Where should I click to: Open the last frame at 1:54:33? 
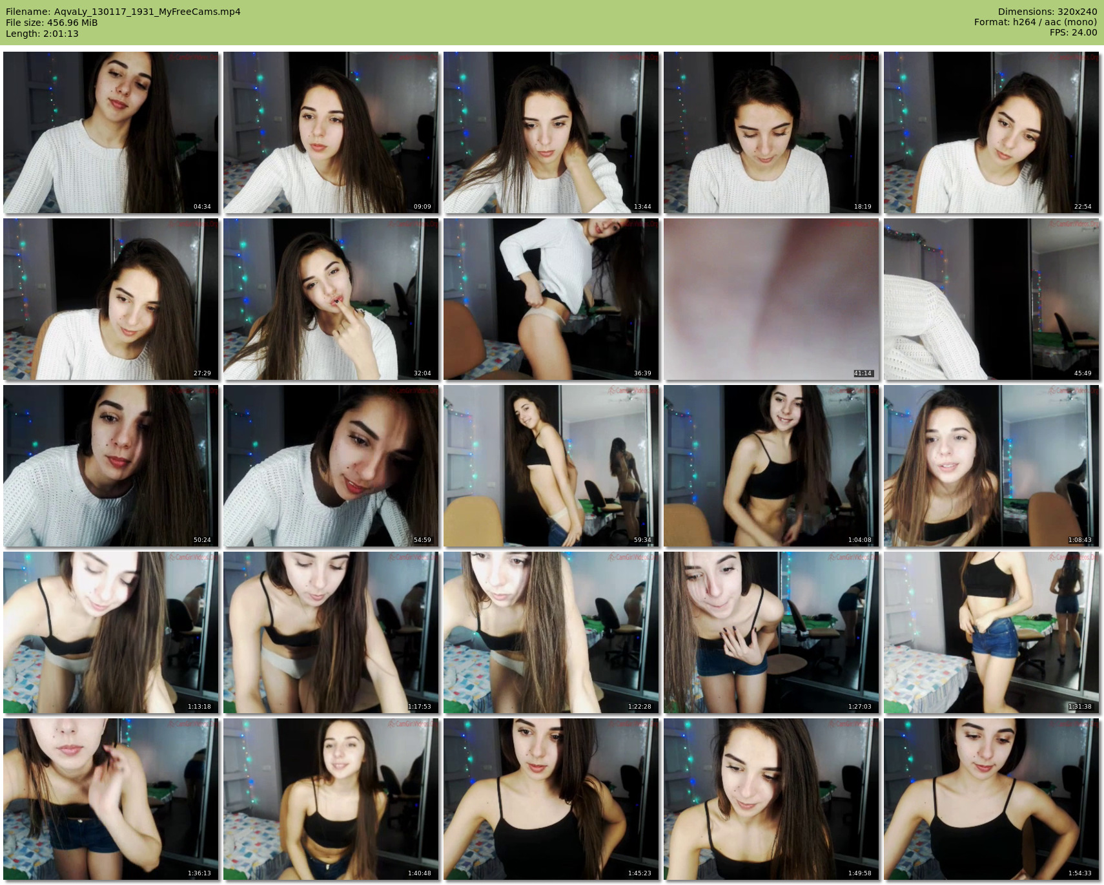click(992, 799)
